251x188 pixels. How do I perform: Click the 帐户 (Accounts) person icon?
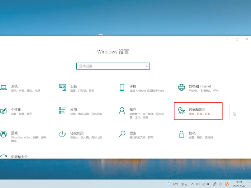click(x=122, y=111)
